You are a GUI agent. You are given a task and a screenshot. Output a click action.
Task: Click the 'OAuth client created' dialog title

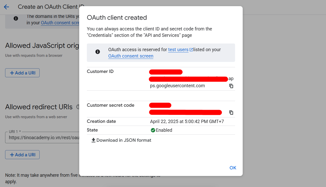(117, 18)
